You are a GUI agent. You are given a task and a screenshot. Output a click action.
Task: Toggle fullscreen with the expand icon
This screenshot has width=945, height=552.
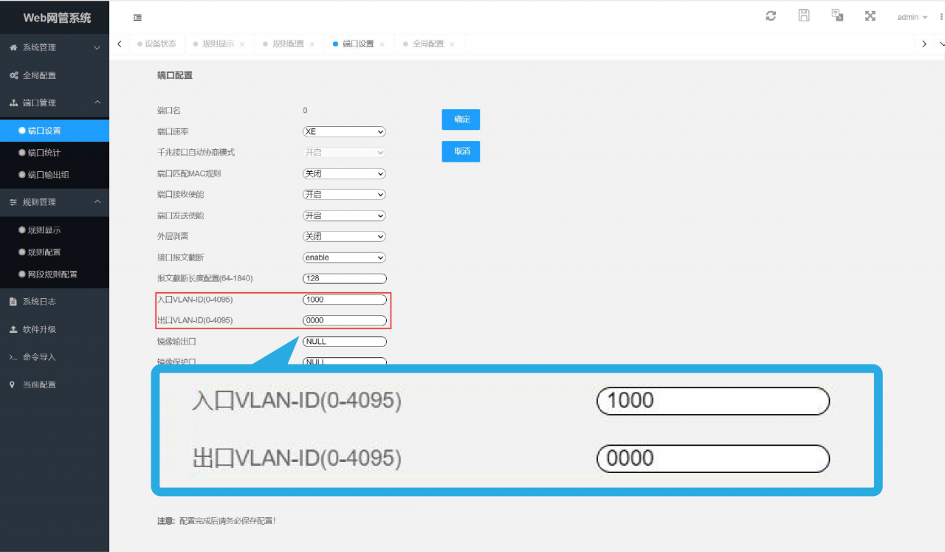click(x=870, y=15)
